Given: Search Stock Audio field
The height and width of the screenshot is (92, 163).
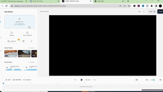Looking at the screenshot, I should [31, 62].
